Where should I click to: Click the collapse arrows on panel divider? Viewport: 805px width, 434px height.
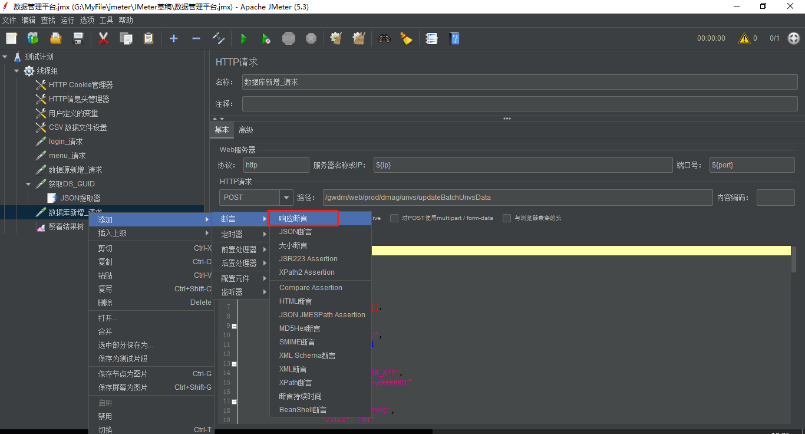[x=219, y=119]
